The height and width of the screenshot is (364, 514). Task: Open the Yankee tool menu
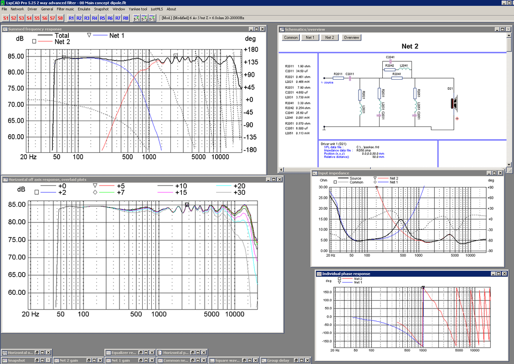tap(138, 9)
